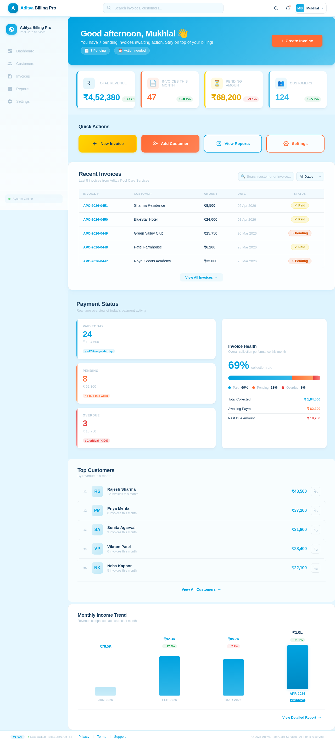Call Sunita Agarwal using phone icon
The image size is (335, 743).
(x=315, y=530)
